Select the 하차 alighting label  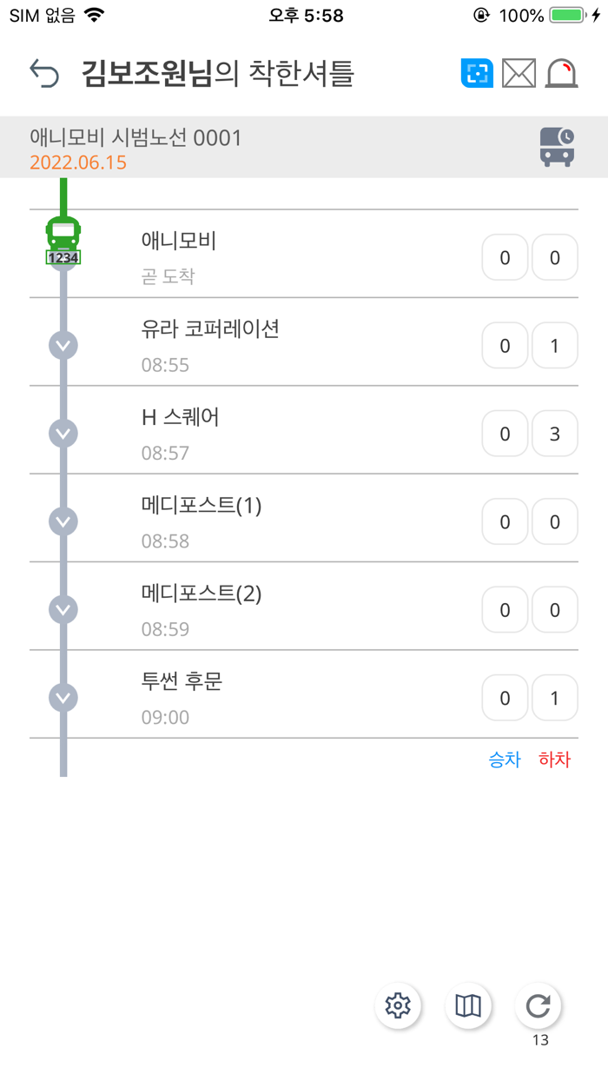click(x=554, y=759)
